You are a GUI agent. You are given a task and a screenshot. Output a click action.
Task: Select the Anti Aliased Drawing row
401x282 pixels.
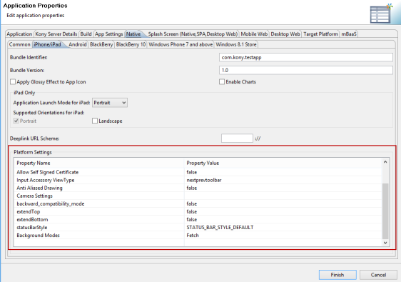[x=198, y=188]
